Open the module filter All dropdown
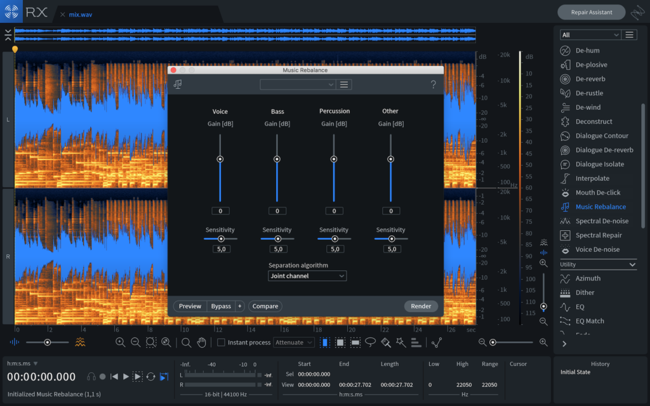 pos(590,35)
